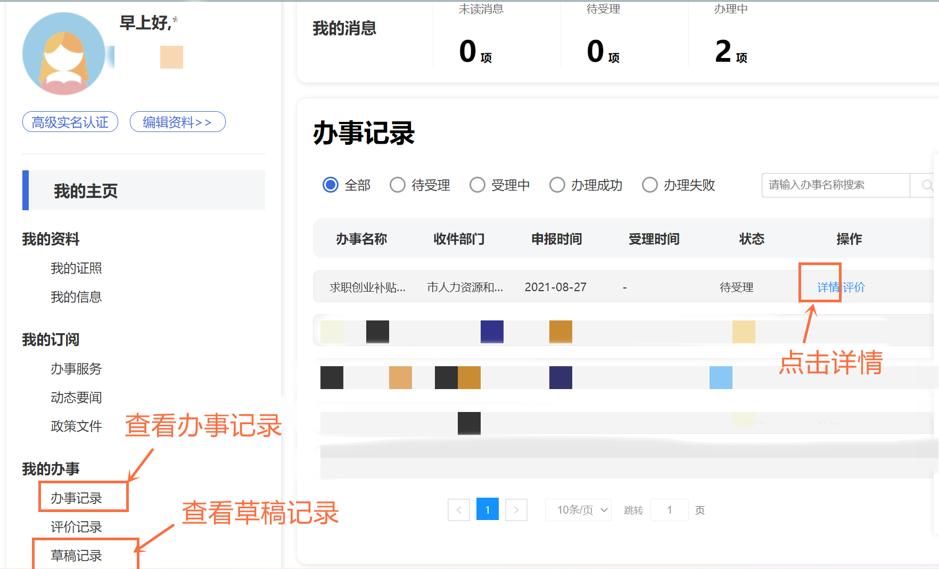This screenshot has height=569, width=939.
Task: Click the 收件部门 column header
Action: 459,239
